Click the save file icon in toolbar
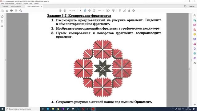The height and width of the screenshot is (111, 197). tap(2, 11)
